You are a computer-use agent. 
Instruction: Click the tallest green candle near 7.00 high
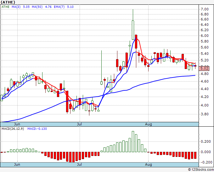point(133,30)
